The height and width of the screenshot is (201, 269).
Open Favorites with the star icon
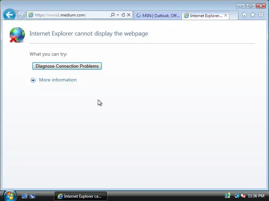[253, 15]
